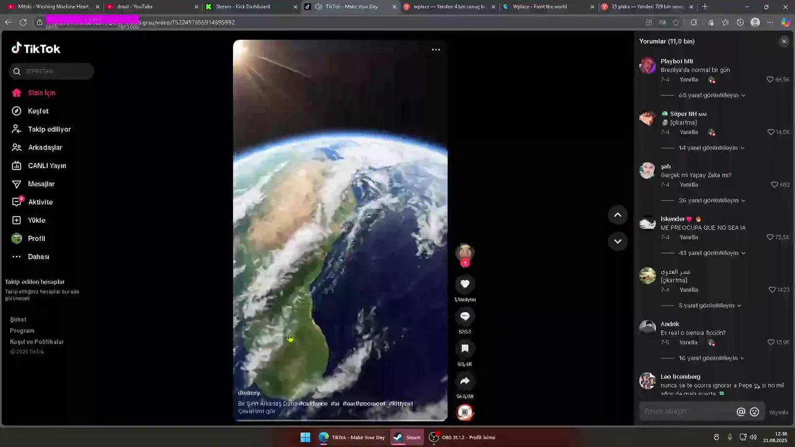
Task: Open Keşfet explore page
Action: [x=38, y=111]
